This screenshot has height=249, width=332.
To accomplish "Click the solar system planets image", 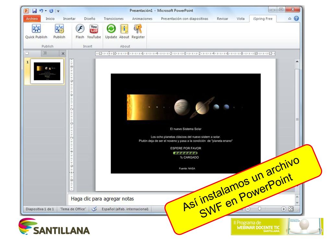I will pyautogui.click(x=185, y=107).
